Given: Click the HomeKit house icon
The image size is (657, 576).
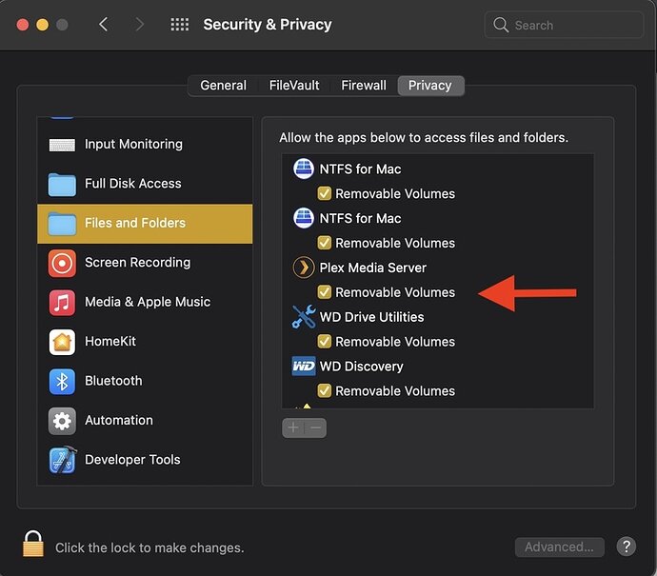Looking at the screenshot, I should [62, 342].
